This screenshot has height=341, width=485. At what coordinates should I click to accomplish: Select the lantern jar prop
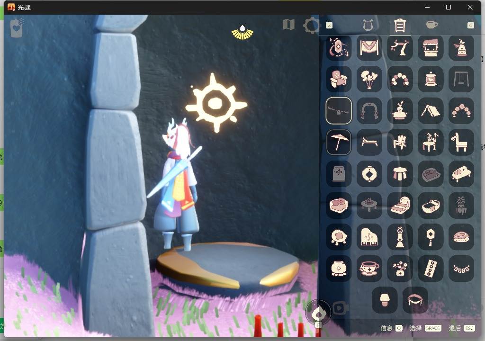(x=431, y=79)
